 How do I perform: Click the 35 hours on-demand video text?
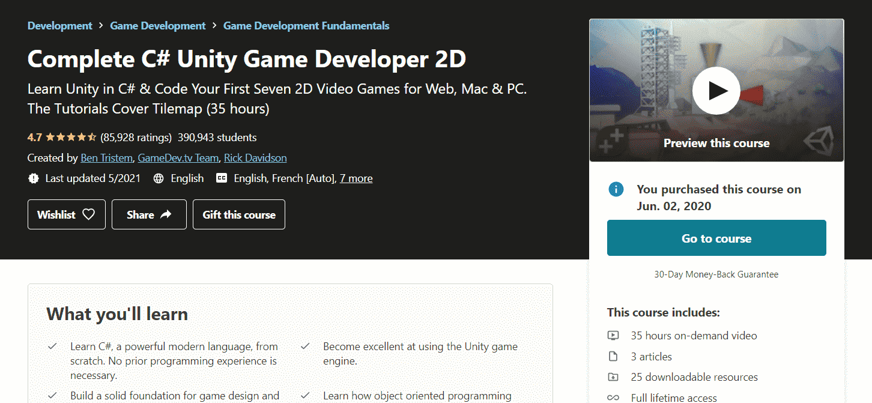(x=694, y=336)
